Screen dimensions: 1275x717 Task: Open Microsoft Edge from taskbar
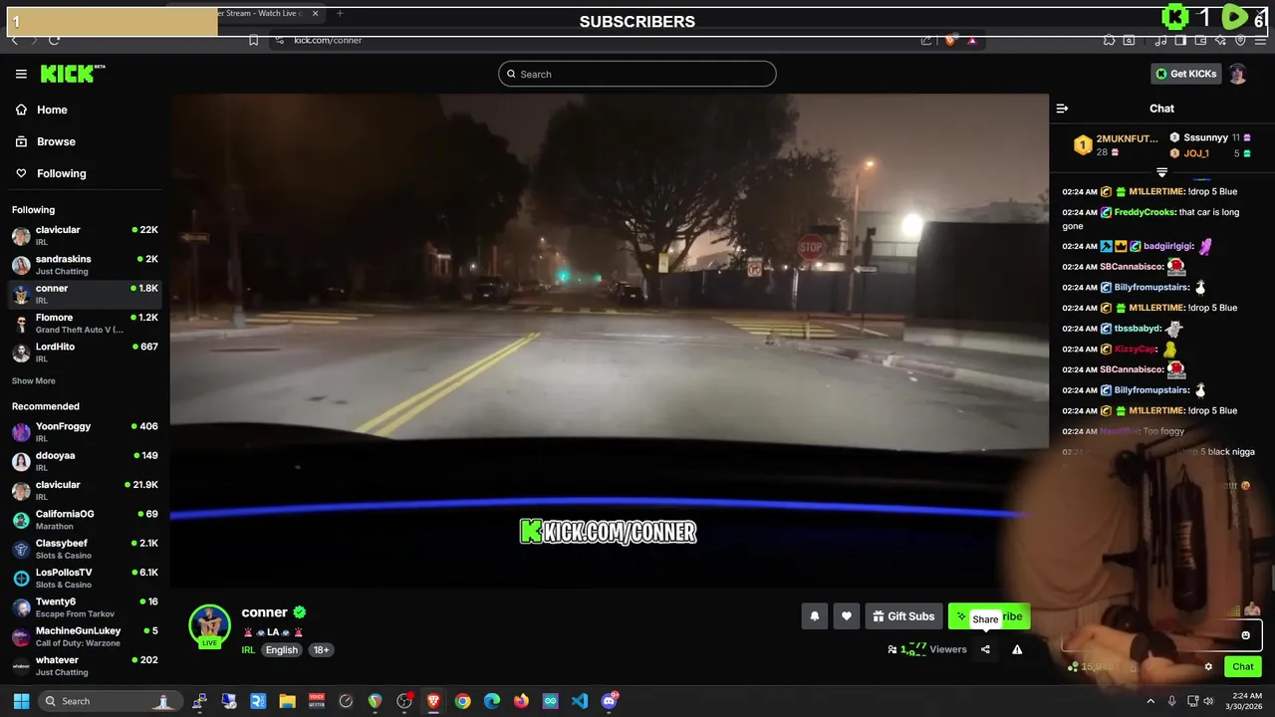492,701
